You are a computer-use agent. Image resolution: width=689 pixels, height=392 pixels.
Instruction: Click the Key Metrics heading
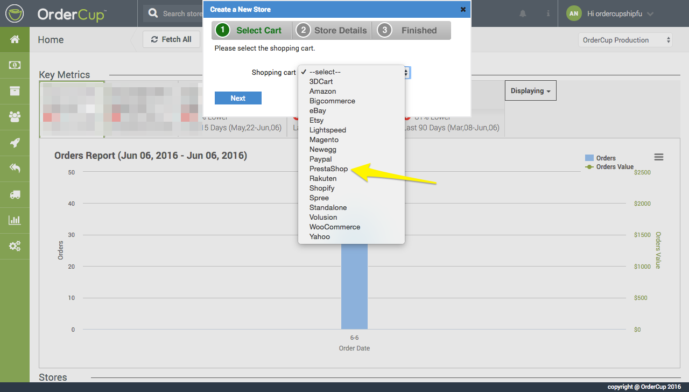point(65,75)
